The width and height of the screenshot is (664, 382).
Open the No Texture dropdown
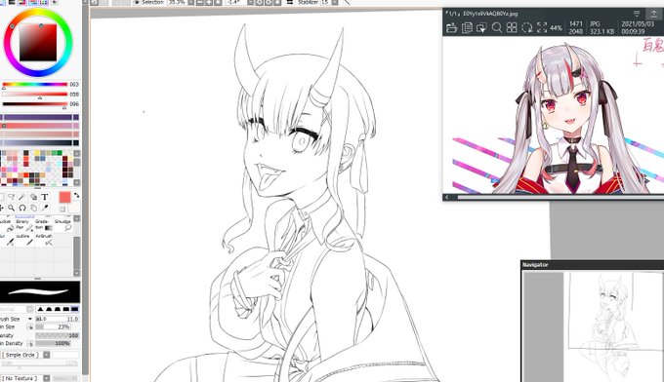pyautogui.click(x=47, y=378)
